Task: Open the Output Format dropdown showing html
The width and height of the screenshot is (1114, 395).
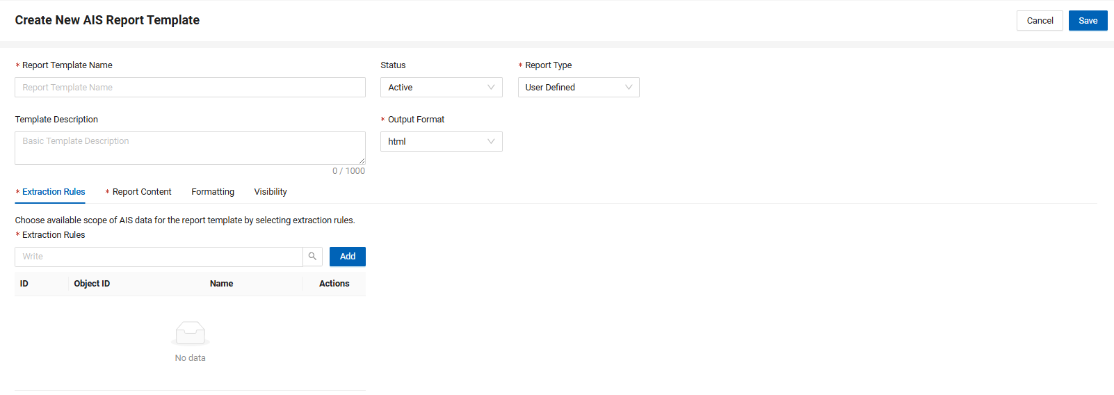Action: [441, 141]
